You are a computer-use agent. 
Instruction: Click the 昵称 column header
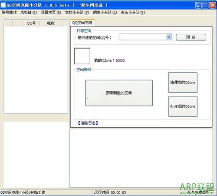pos(51,23)
